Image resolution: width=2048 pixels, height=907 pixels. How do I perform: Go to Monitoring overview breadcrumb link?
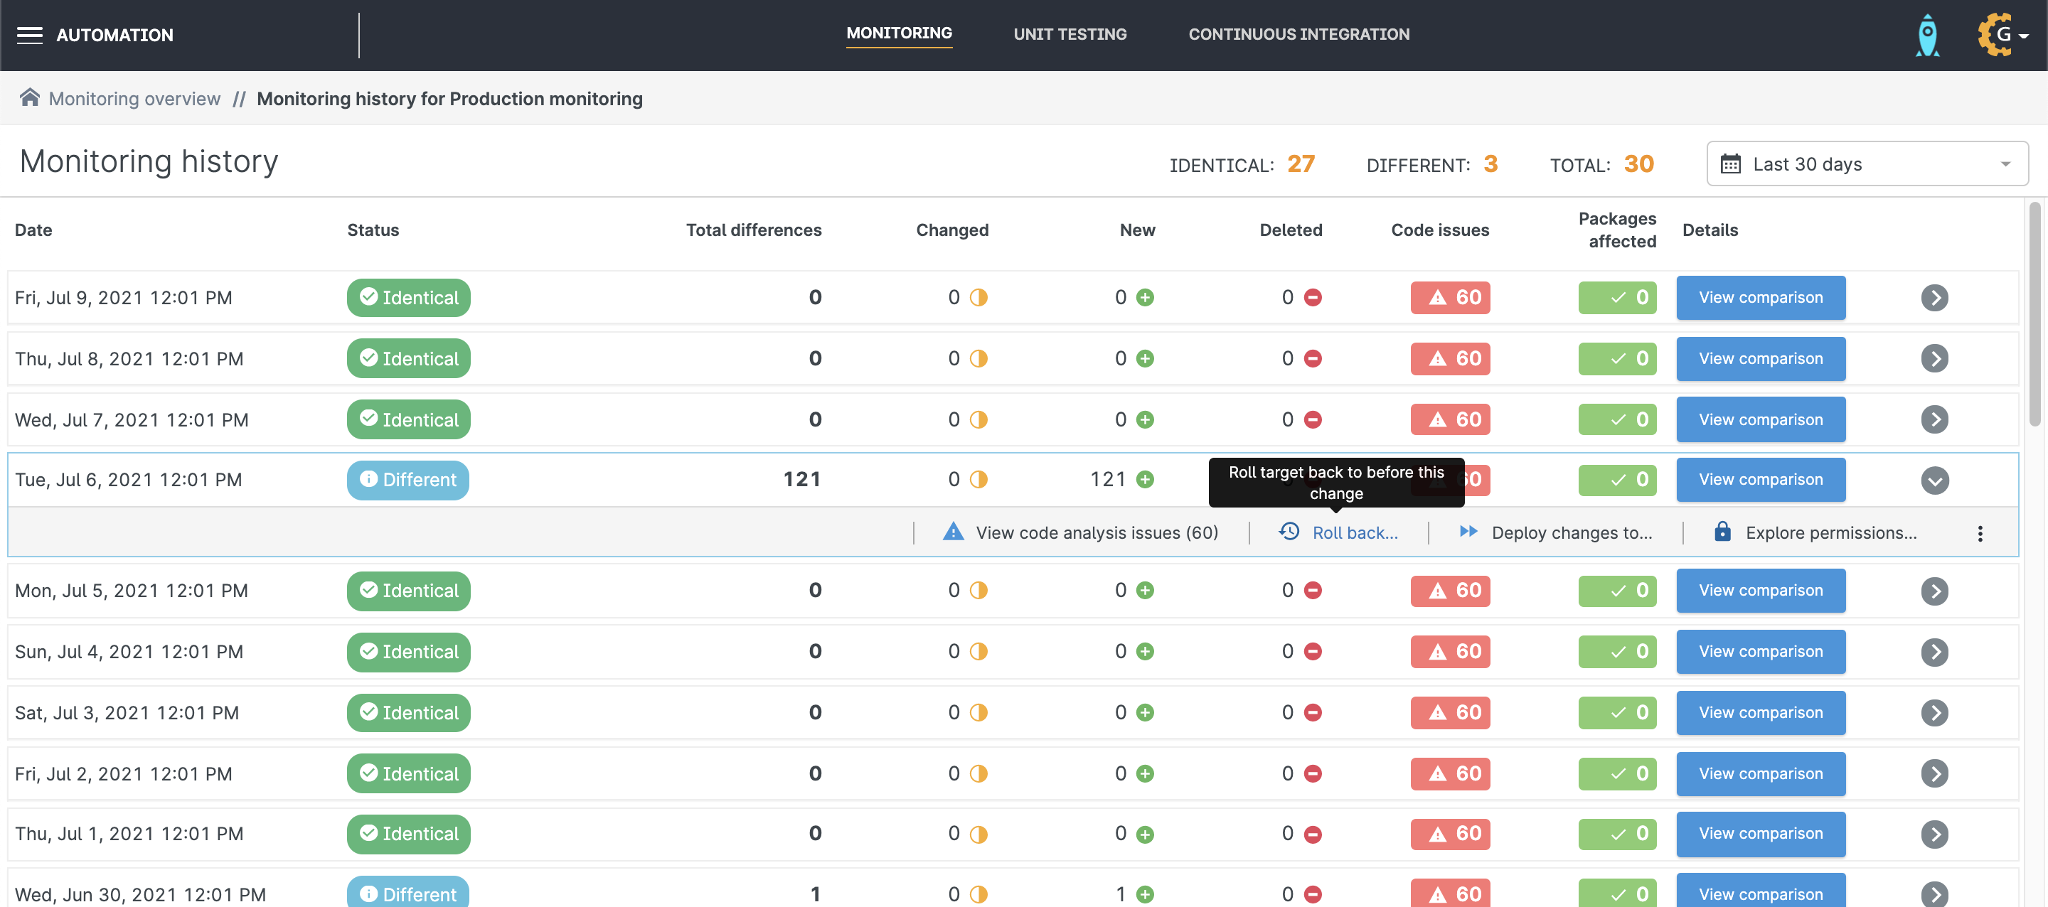pyautogui.click(x=134, y=99)
